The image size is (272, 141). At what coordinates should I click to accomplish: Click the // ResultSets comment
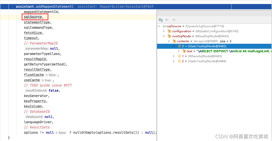[x=37, y=127]
